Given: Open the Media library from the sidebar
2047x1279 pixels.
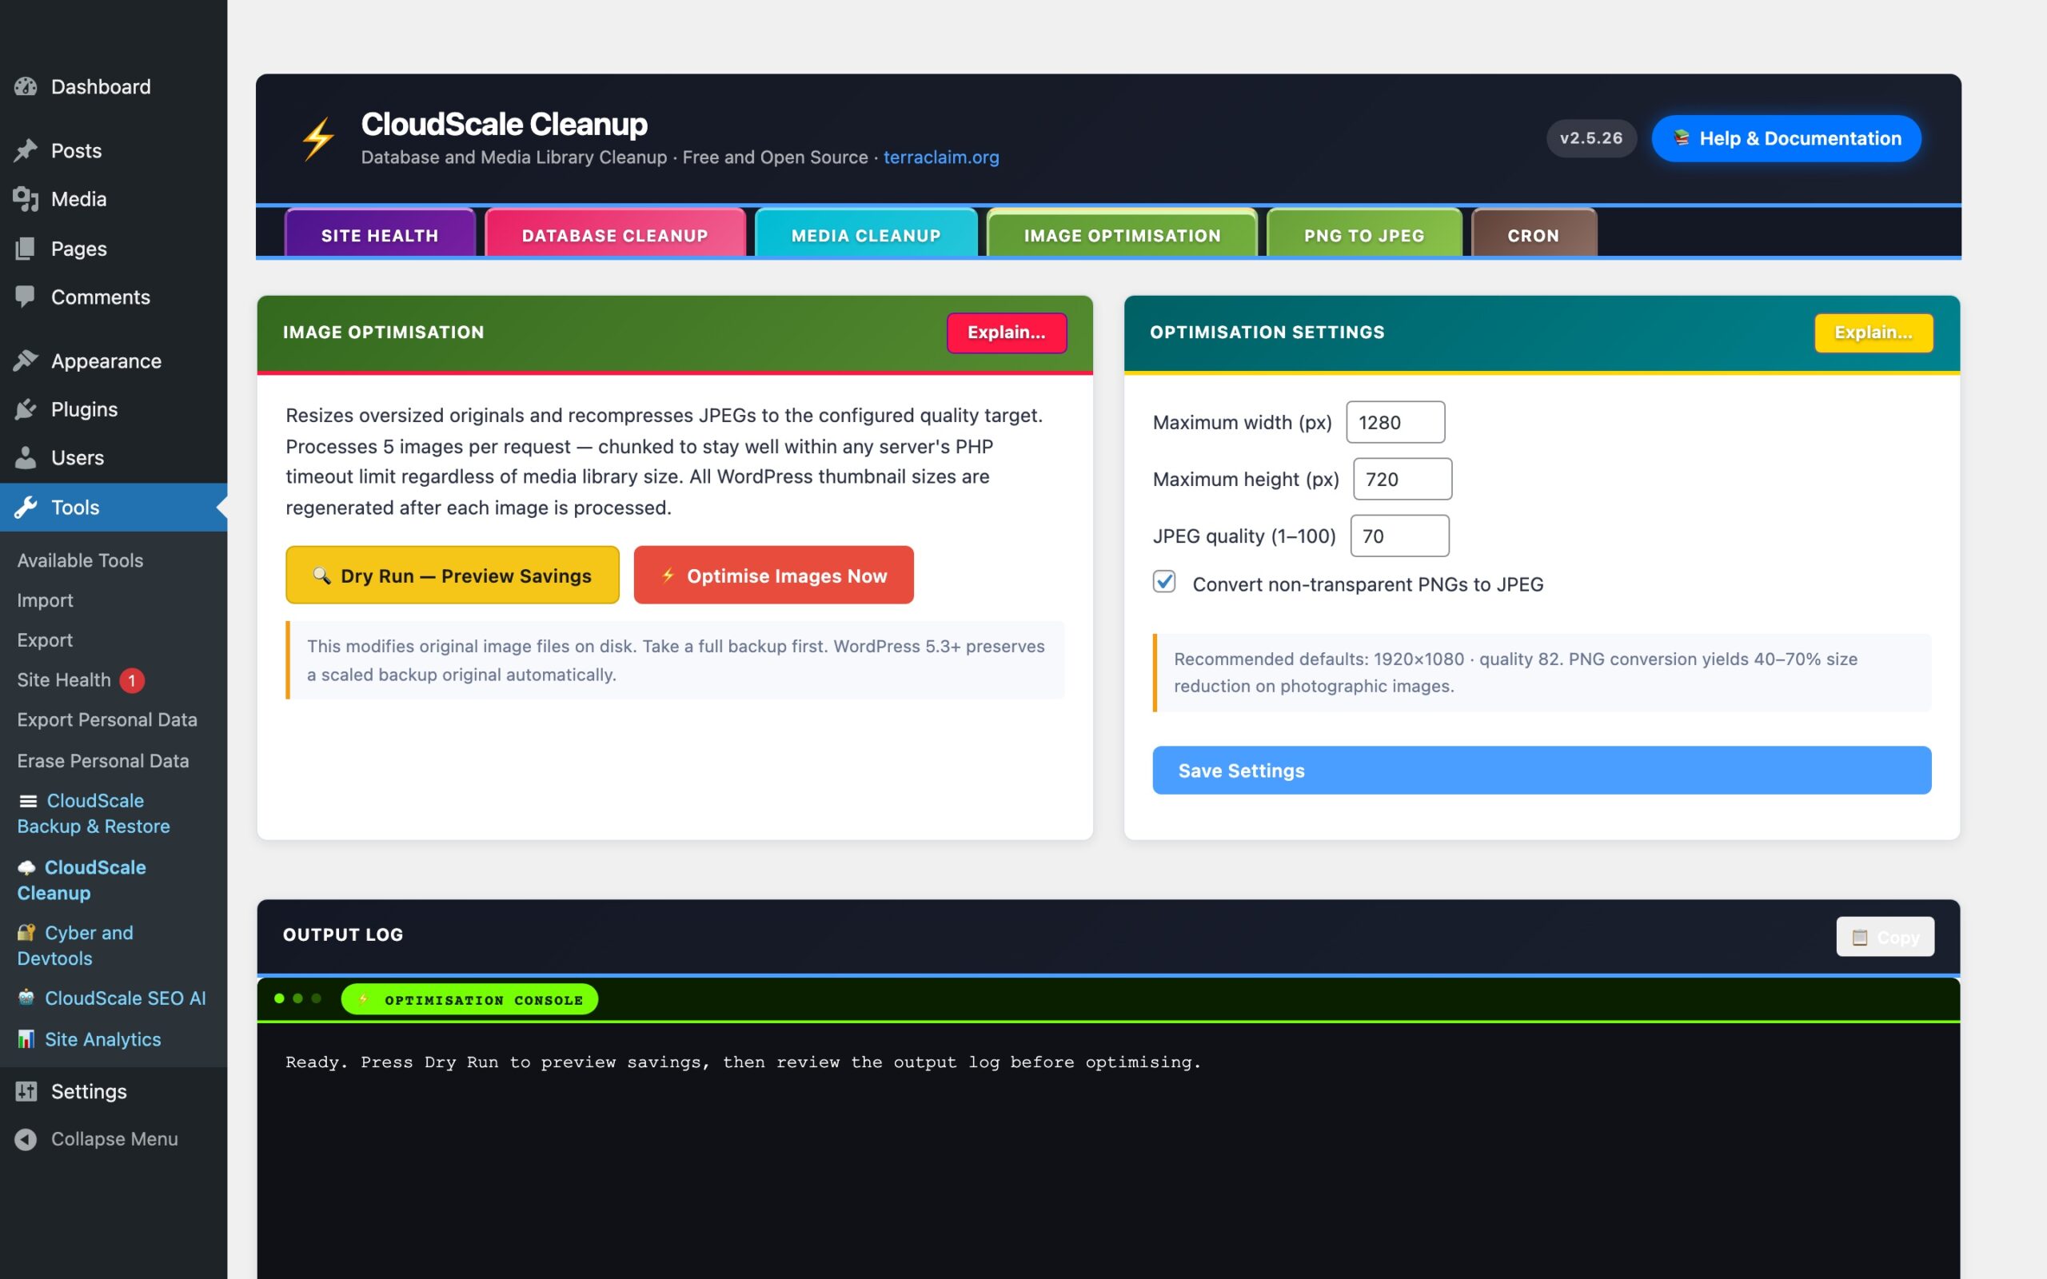Looking at the screenshot, I should pos(28,199).
